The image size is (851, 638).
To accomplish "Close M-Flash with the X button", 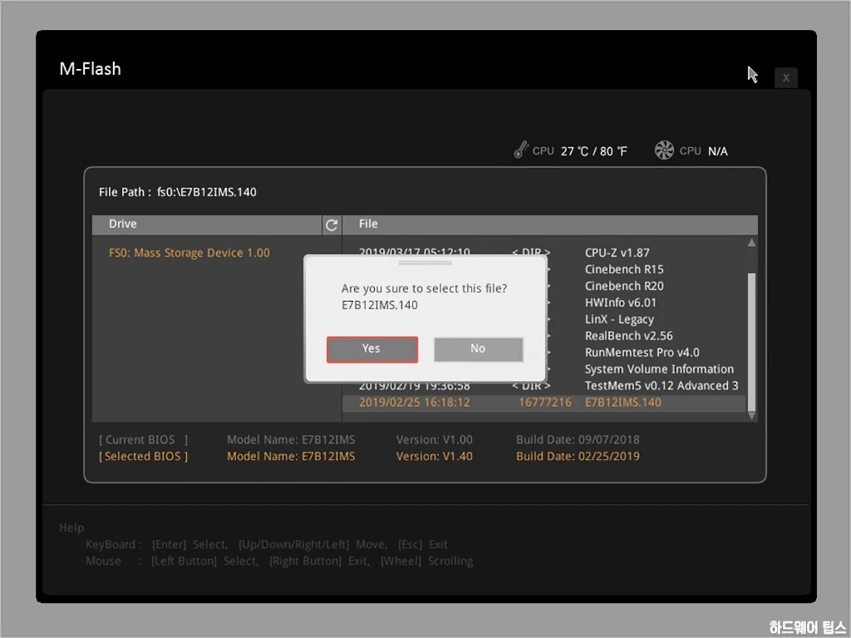I will click(785, 78).
